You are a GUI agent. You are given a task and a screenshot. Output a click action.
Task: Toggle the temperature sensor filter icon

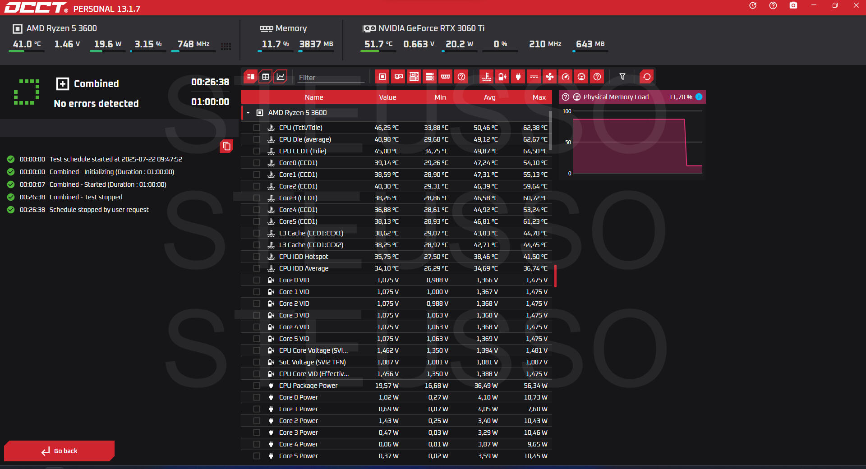[x=486, y=77]
